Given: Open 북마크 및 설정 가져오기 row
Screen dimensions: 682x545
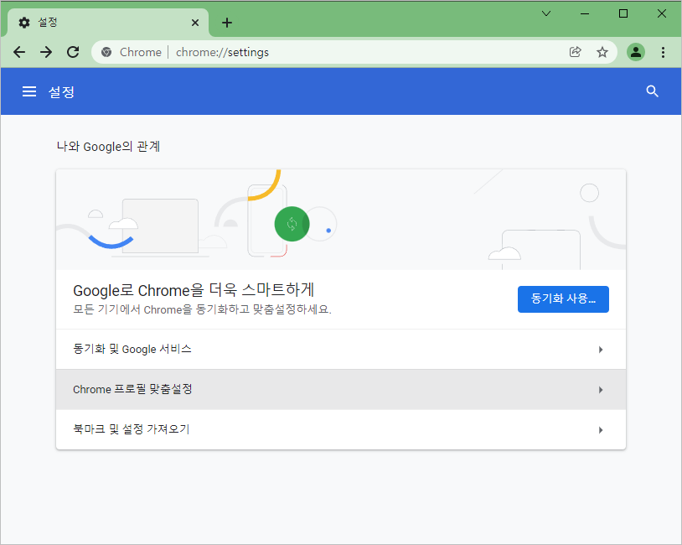Looking at the screenshot, I should [x=340, y=429].
